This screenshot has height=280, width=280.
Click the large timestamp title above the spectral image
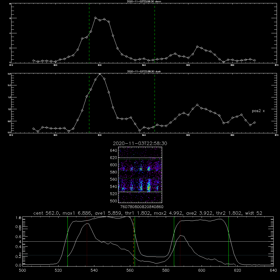140,143
